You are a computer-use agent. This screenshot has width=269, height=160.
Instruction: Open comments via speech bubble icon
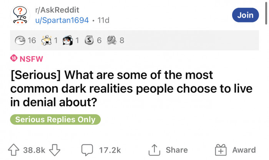87,150
